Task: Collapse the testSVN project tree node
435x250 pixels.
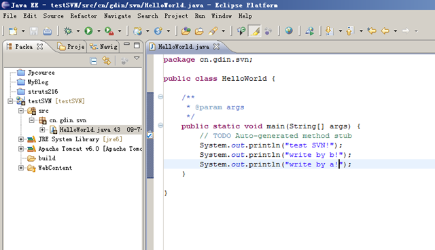Action: point(10,101)
